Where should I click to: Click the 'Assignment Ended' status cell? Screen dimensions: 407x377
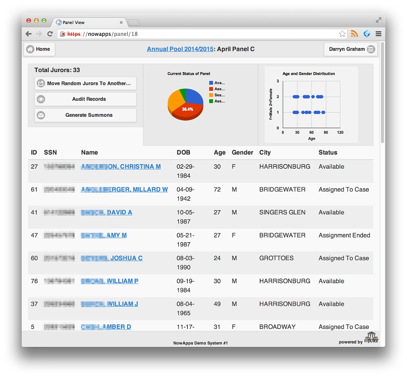[x=344, y=236]
